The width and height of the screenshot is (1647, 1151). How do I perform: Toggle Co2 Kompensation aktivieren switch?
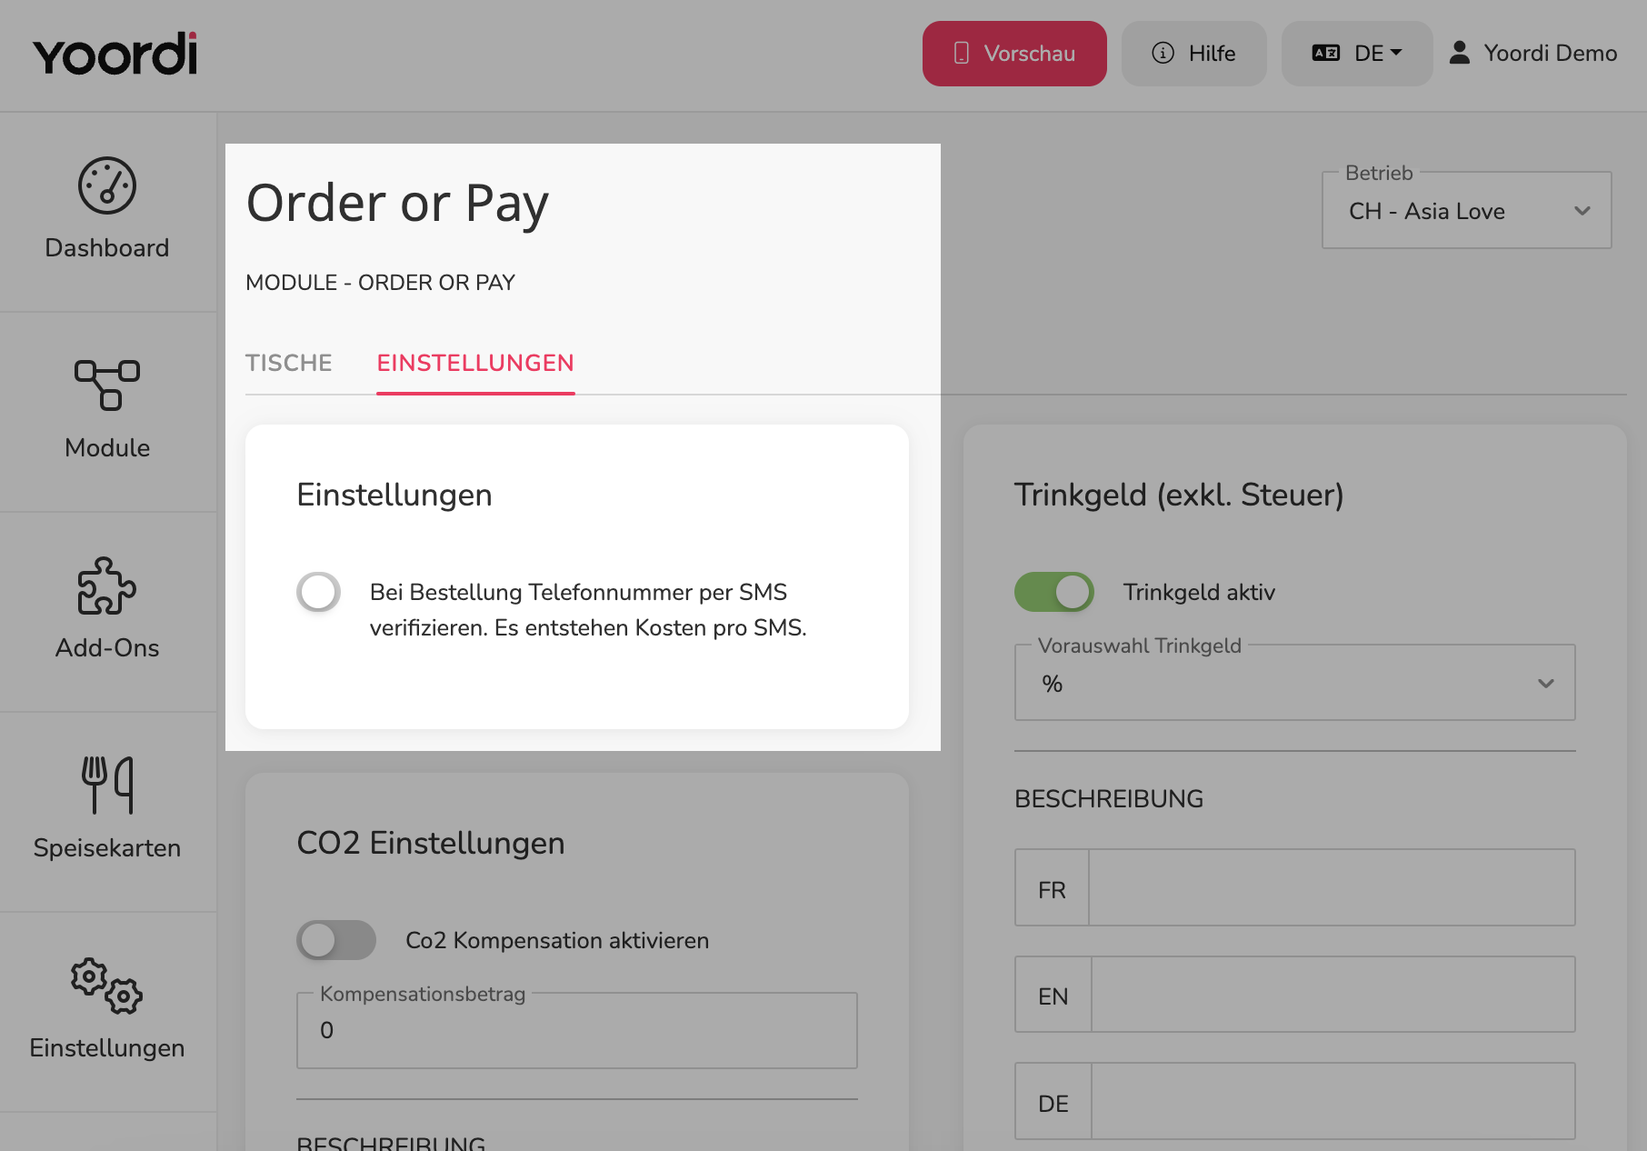pyautogui.click(x=336, y=940)
